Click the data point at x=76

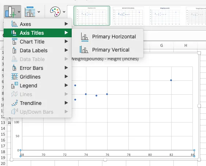(x=107, y=94)
